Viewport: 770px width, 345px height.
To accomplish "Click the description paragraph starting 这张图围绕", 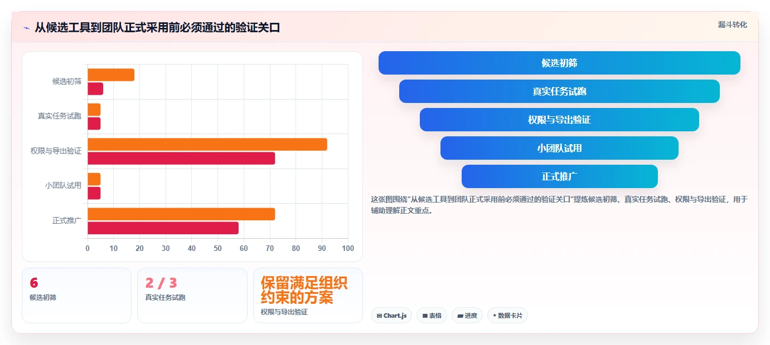I will click(x=559, y=205).
